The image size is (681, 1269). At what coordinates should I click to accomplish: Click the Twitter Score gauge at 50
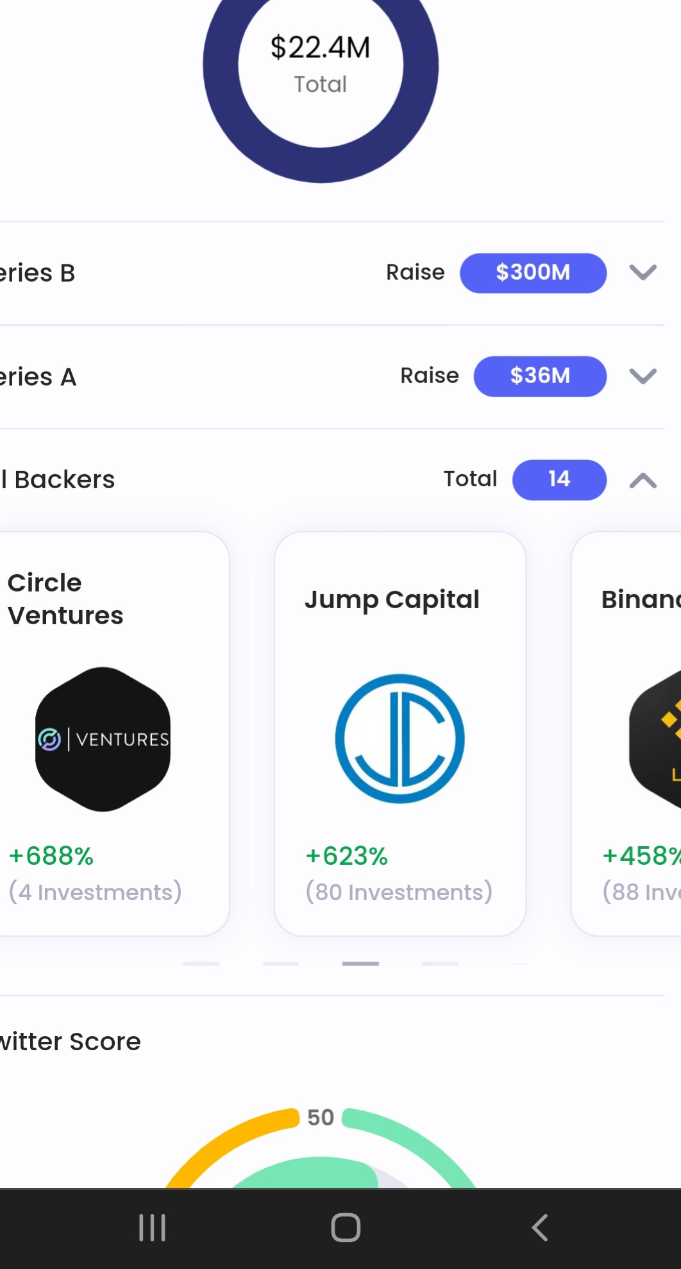point(321,1148)
